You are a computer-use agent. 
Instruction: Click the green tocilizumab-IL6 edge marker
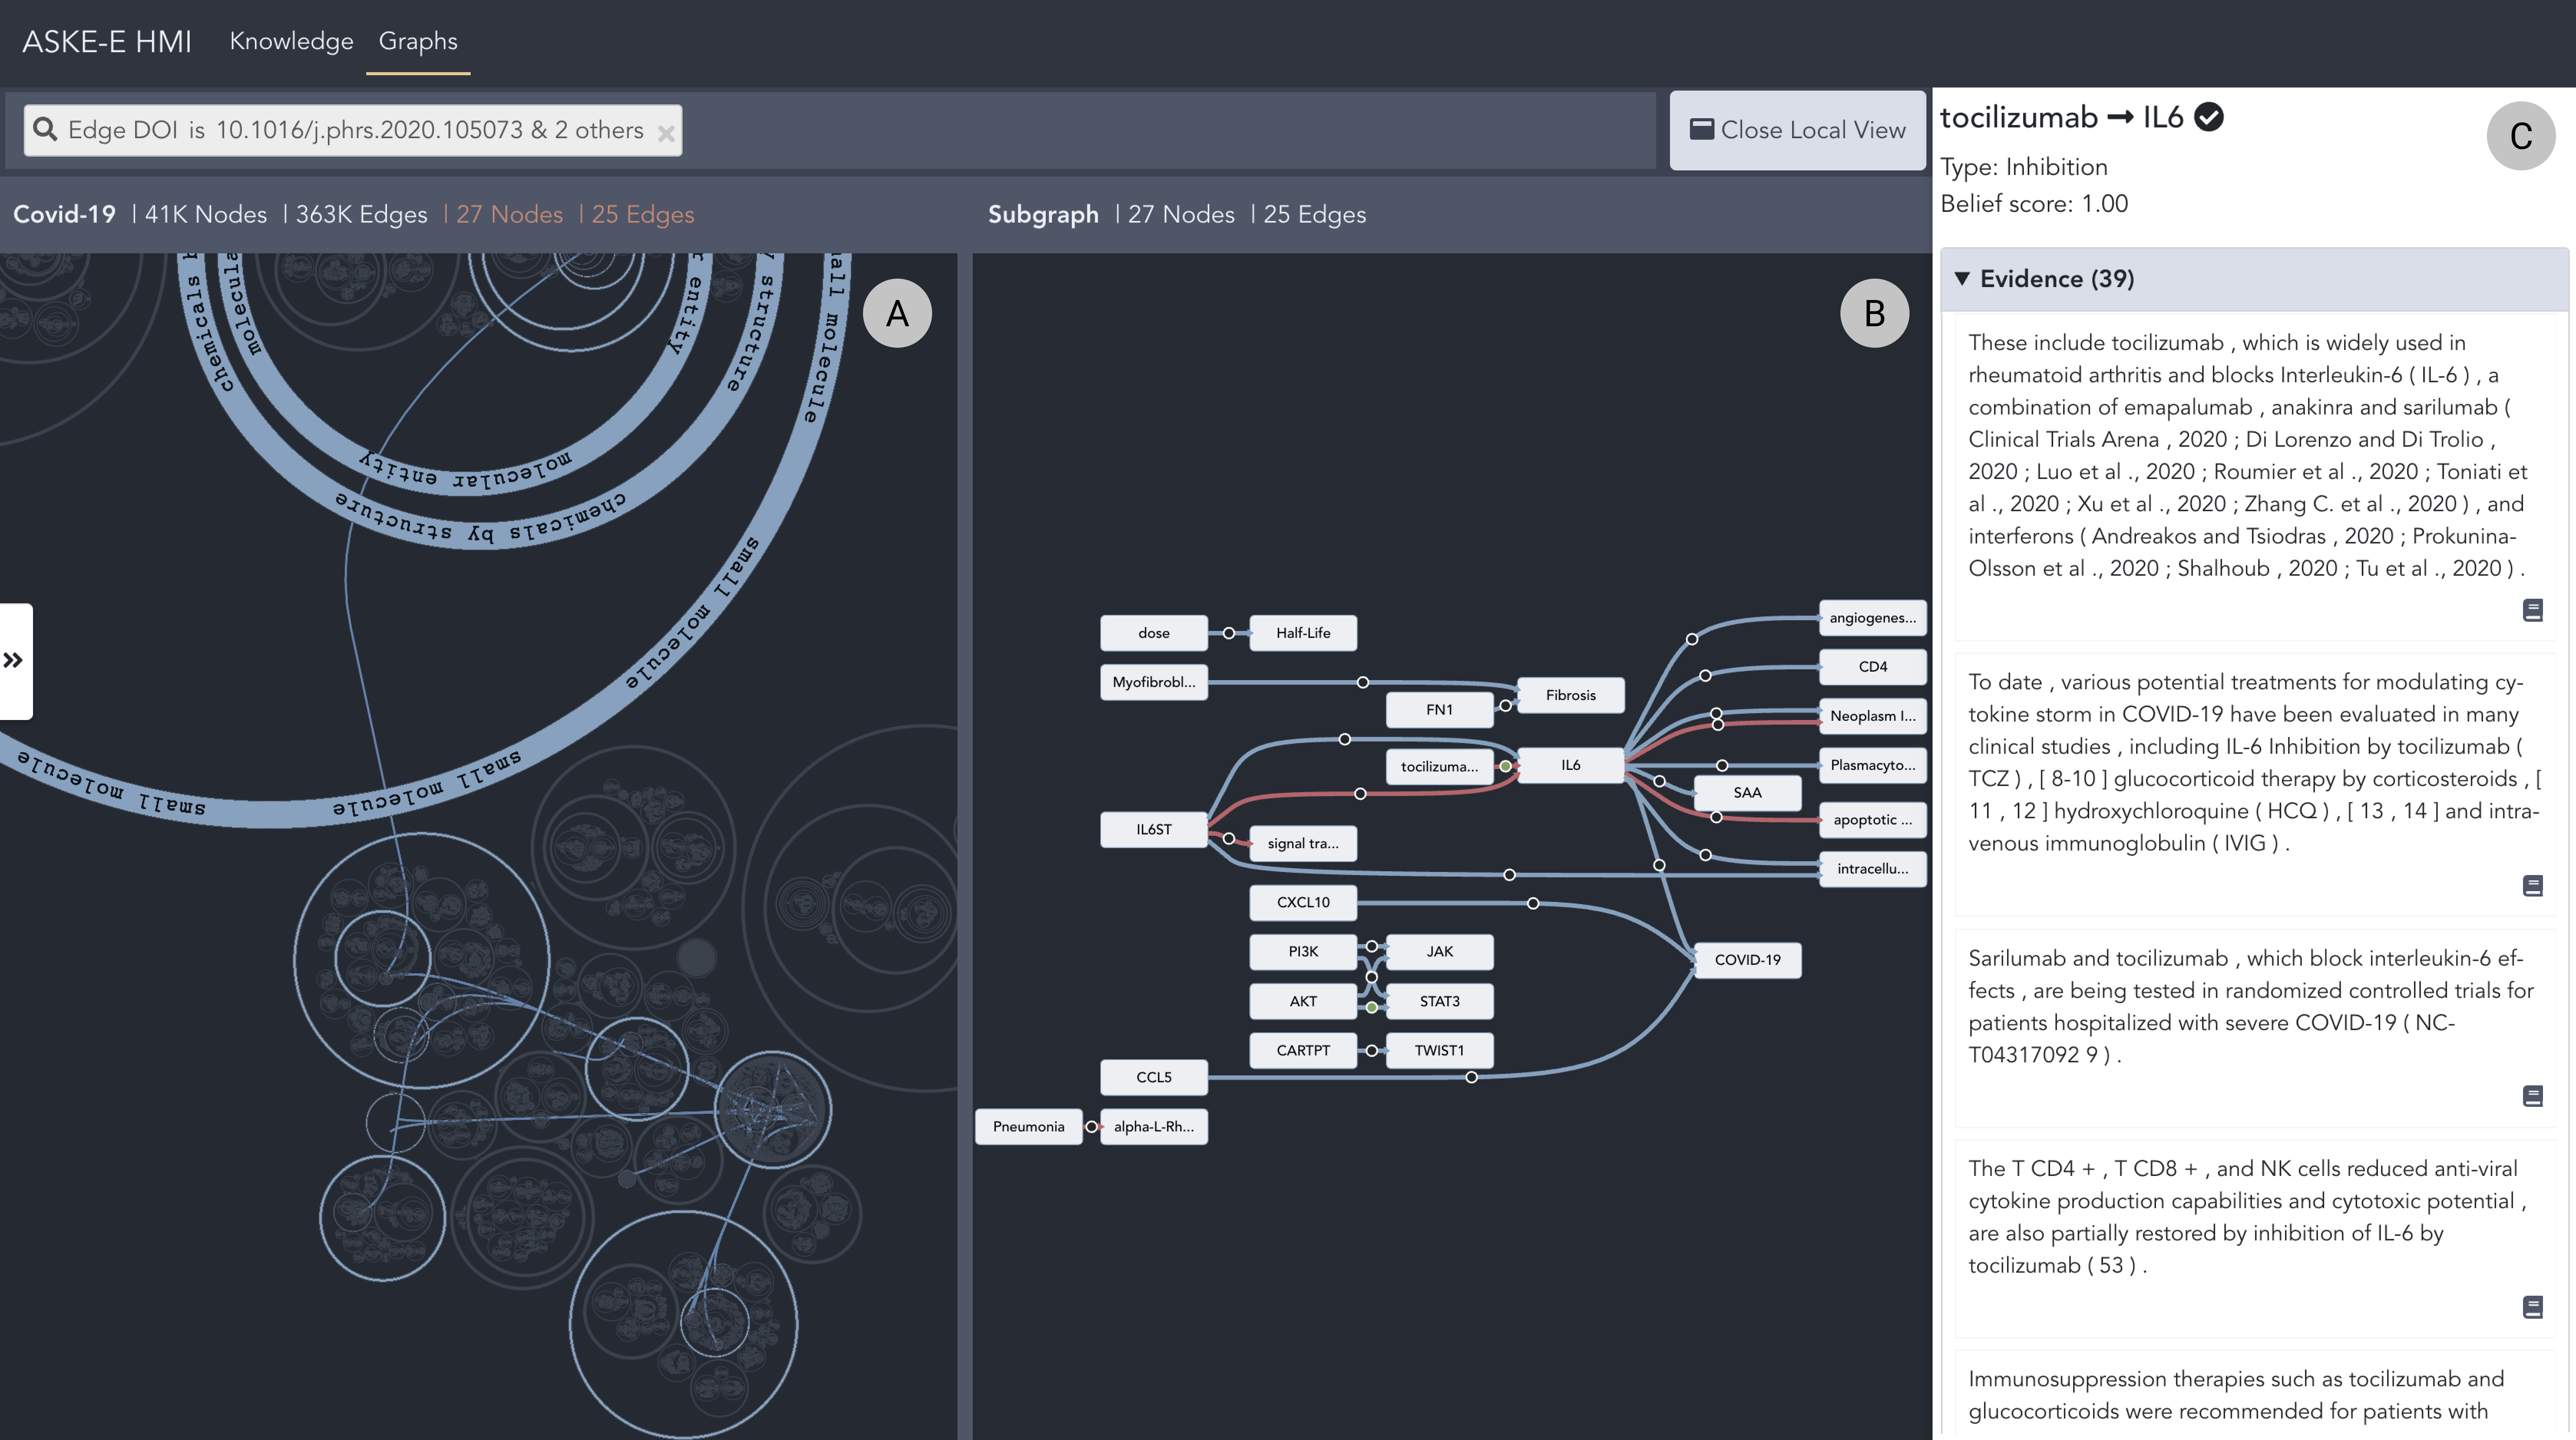[x=1505, y=767]
